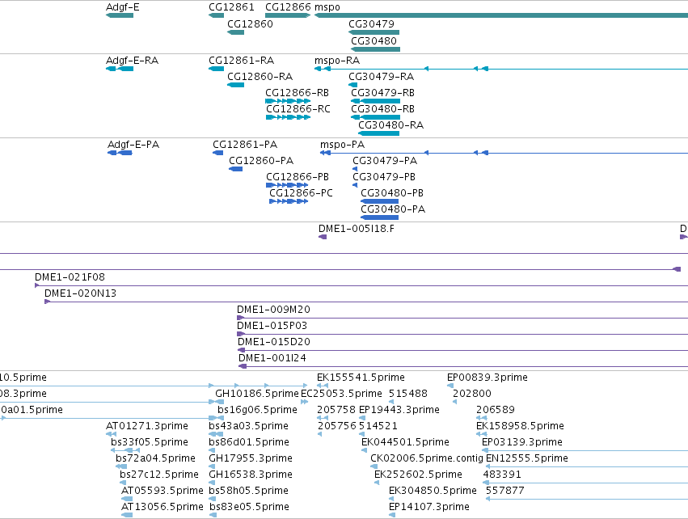The image size is (688, 519).
Task: Click the EC25053.5prime EST label
Action: point(341,394)
